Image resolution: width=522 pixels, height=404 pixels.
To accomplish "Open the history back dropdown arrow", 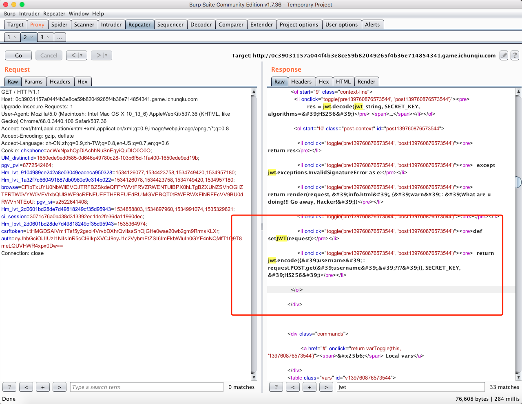I will (x=82, y=55).
